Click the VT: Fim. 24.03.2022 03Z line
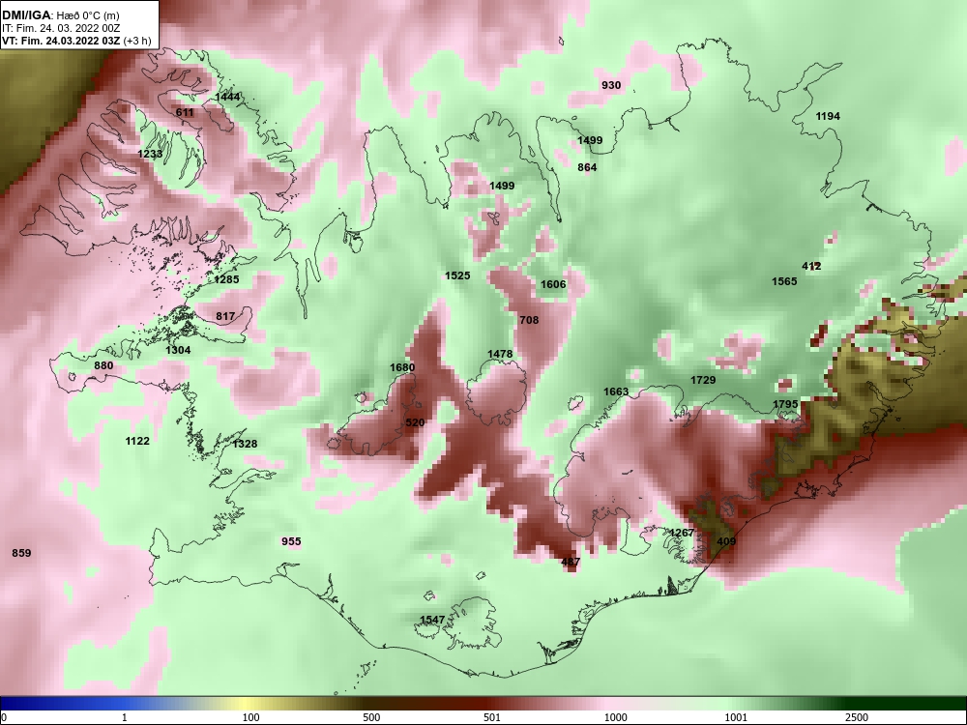This screenshot has width=967, height=725. click(x=75, y=41)
